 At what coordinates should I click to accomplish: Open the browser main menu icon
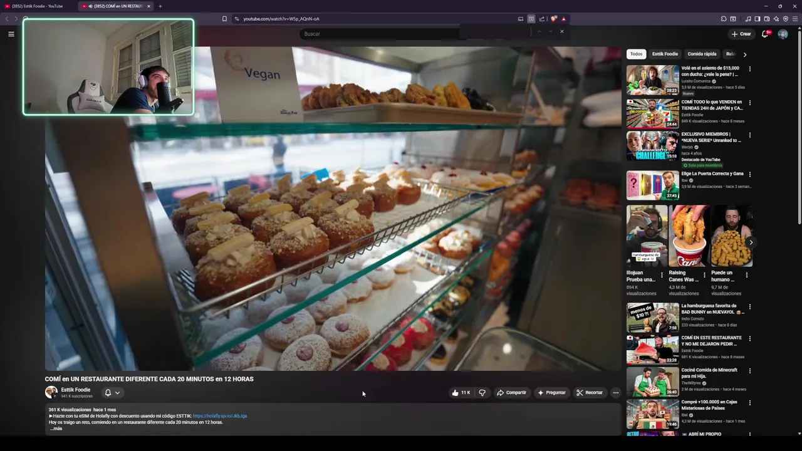(796, 19)
